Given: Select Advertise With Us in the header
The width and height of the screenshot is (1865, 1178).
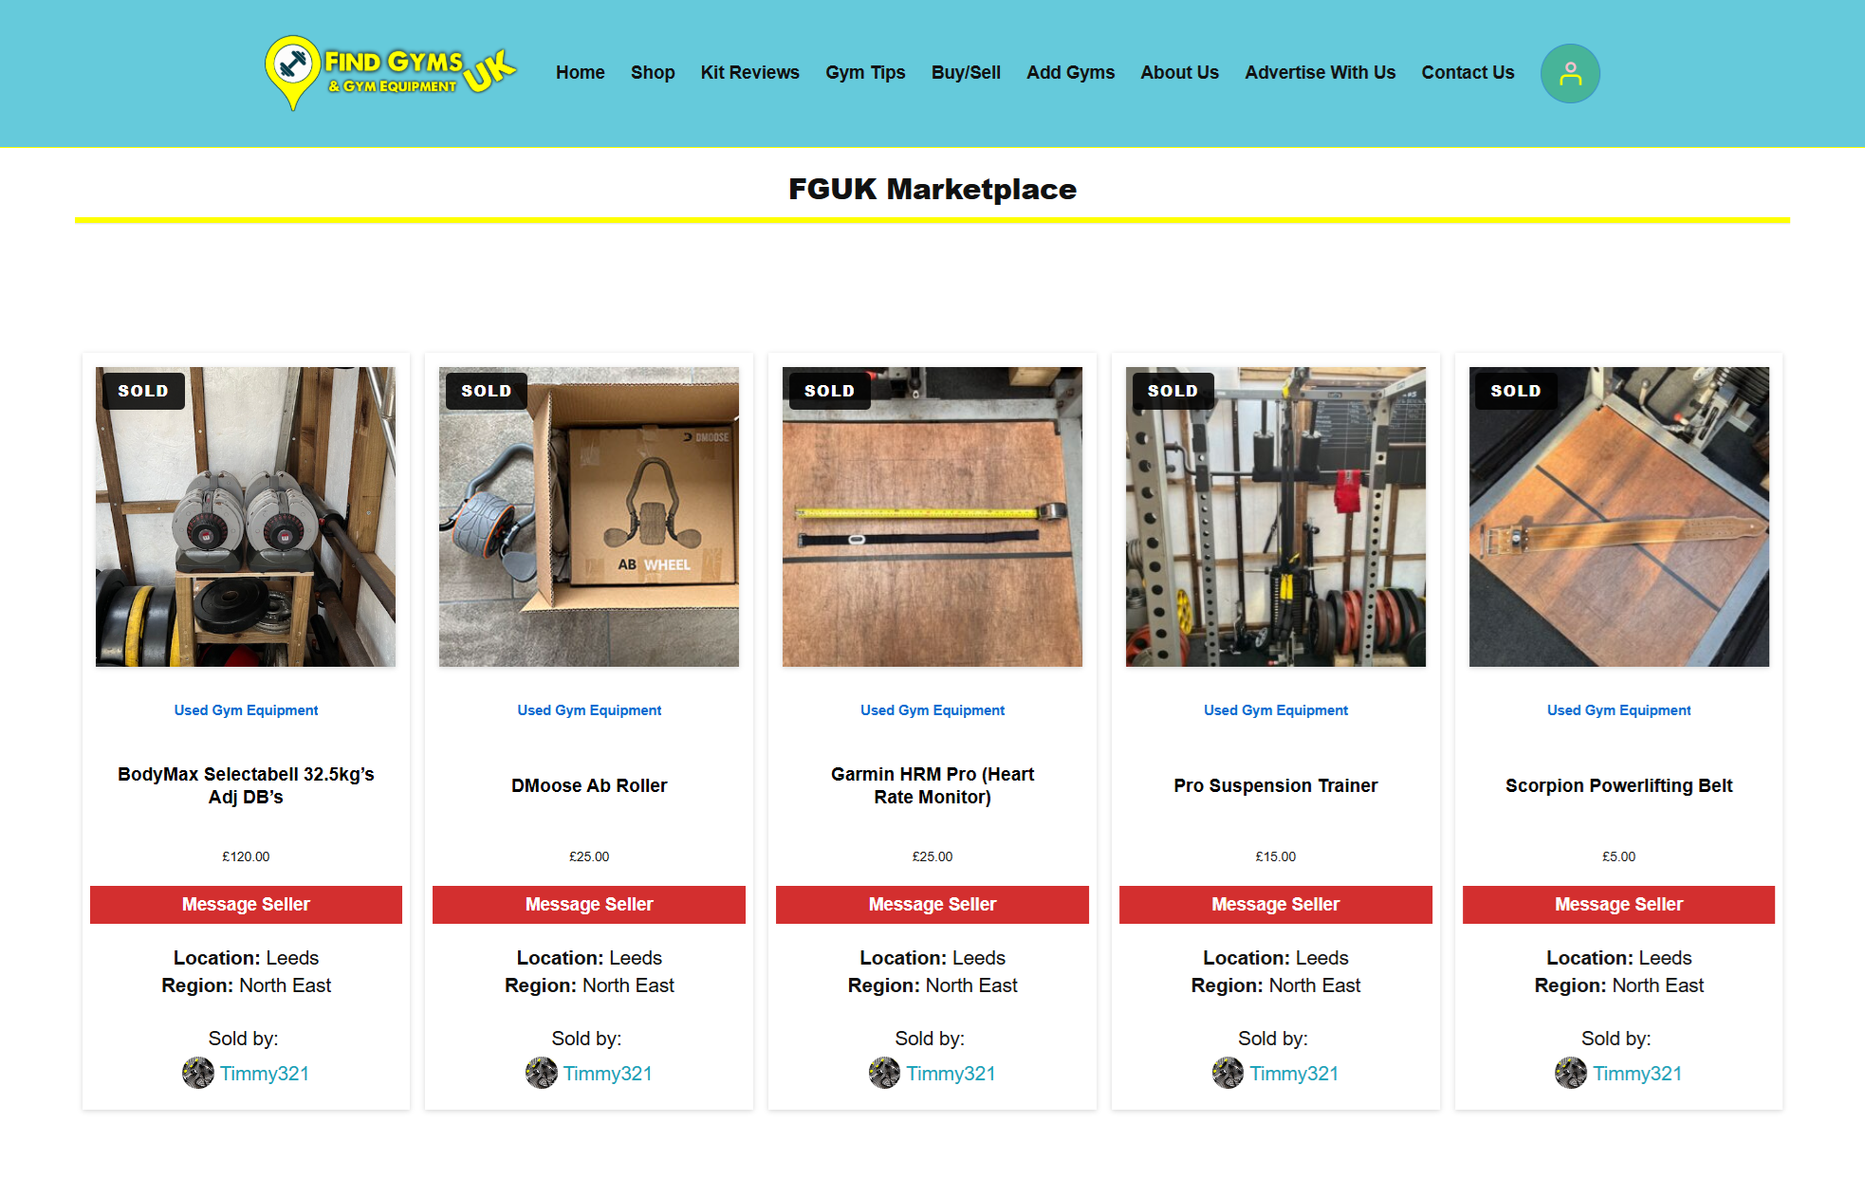Looking at the screenshot, I should click(1320, 72).
